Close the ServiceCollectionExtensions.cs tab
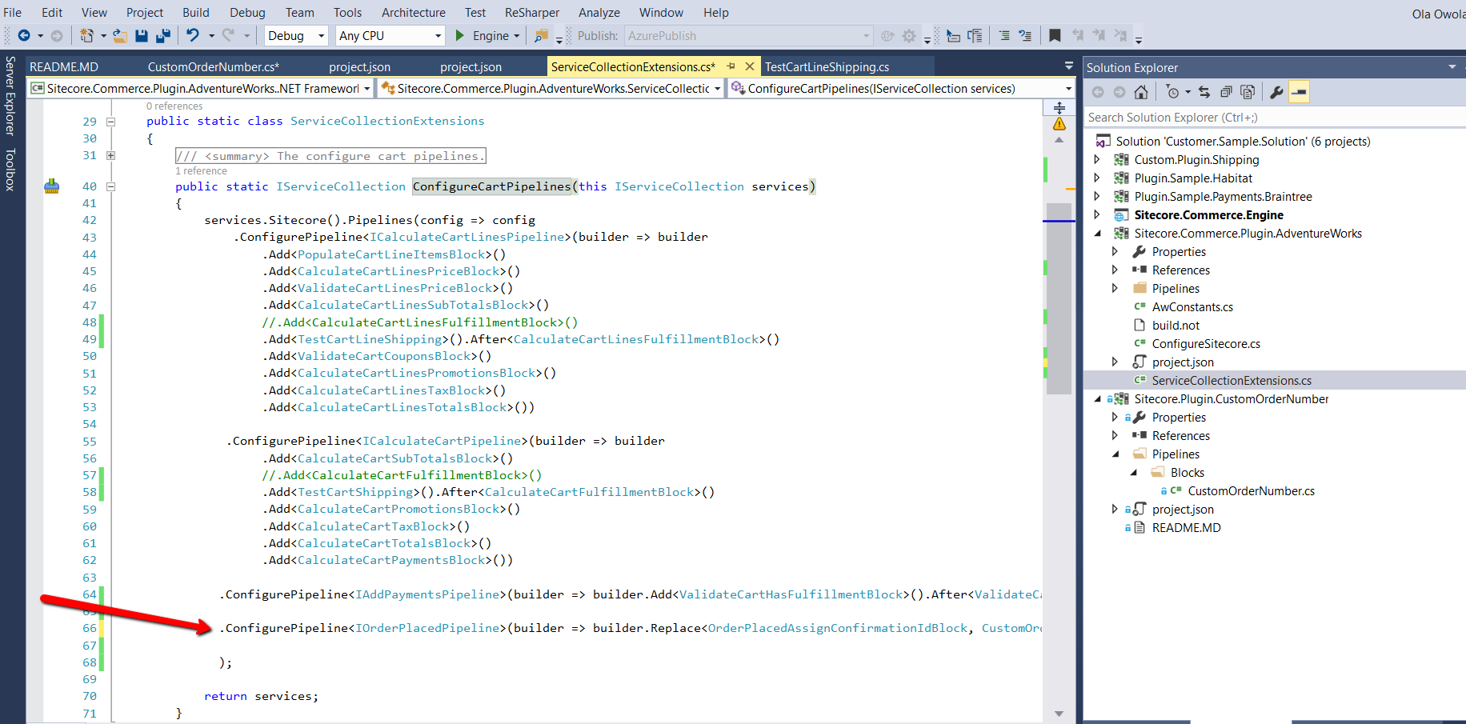1466x724 pixels. (x=750, y=66)
